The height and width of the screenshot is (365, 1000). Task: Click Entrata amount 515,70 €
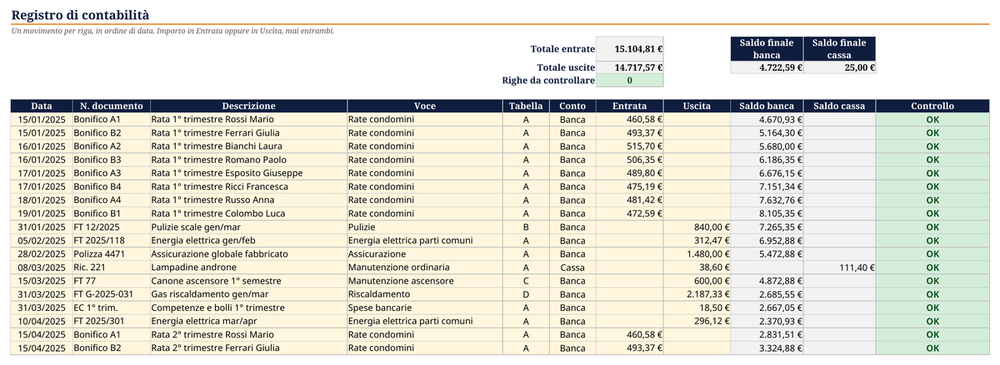tap(629, 146)
